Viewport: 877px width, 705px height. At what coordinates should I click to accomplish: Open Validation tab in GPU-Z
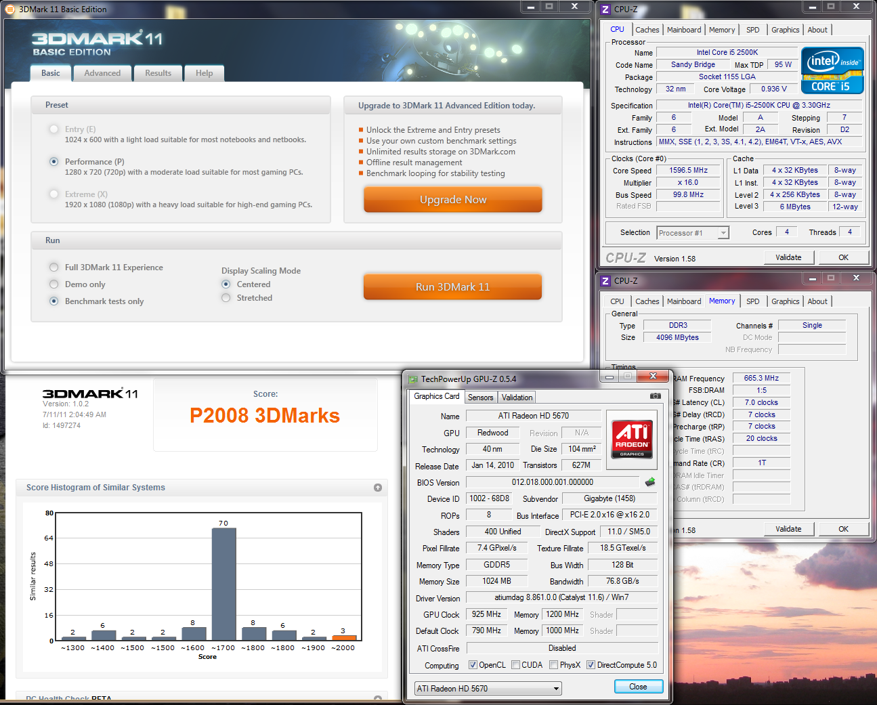[517, 398]
